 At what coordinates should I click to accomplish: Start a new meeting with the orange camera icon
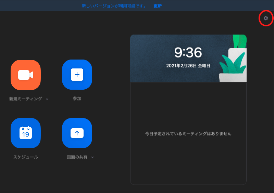pos(26,75)
